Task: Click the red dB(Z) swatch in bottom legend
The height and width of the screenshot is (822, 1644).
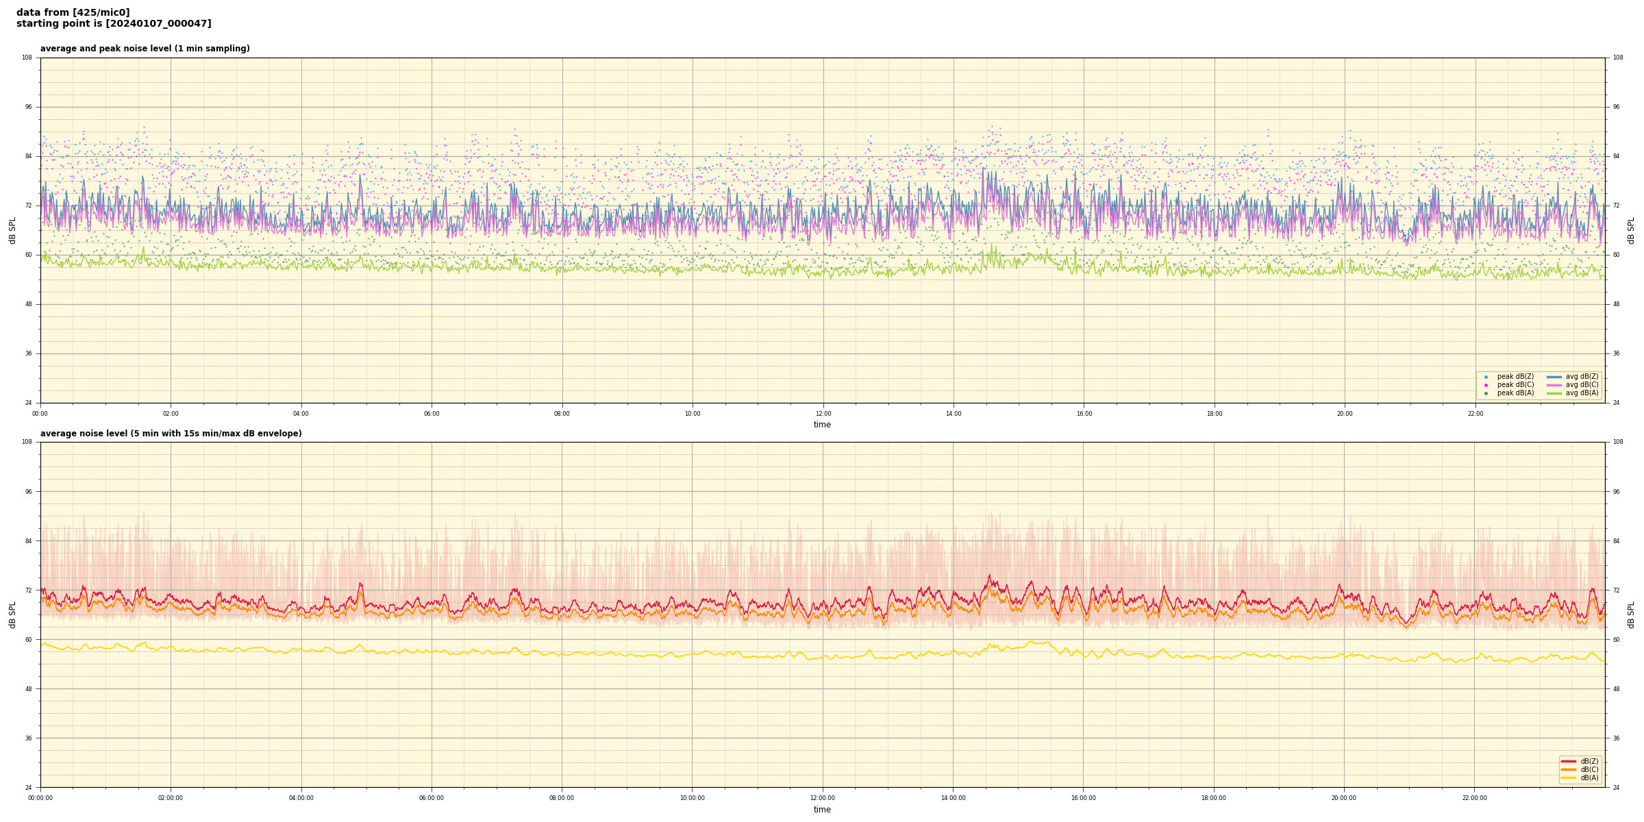Action: click(1568, 761)
